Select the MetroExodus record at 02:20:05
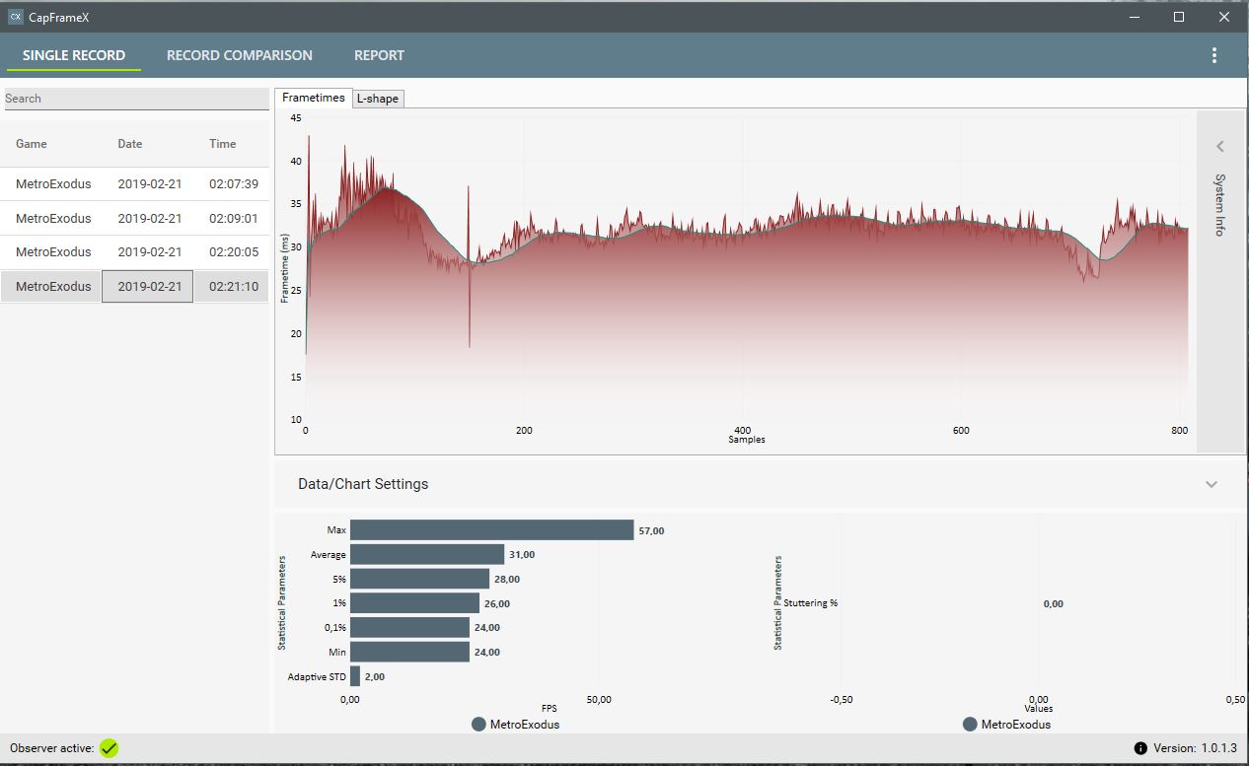The image size is (1249, 766). (x=134, y=252)
